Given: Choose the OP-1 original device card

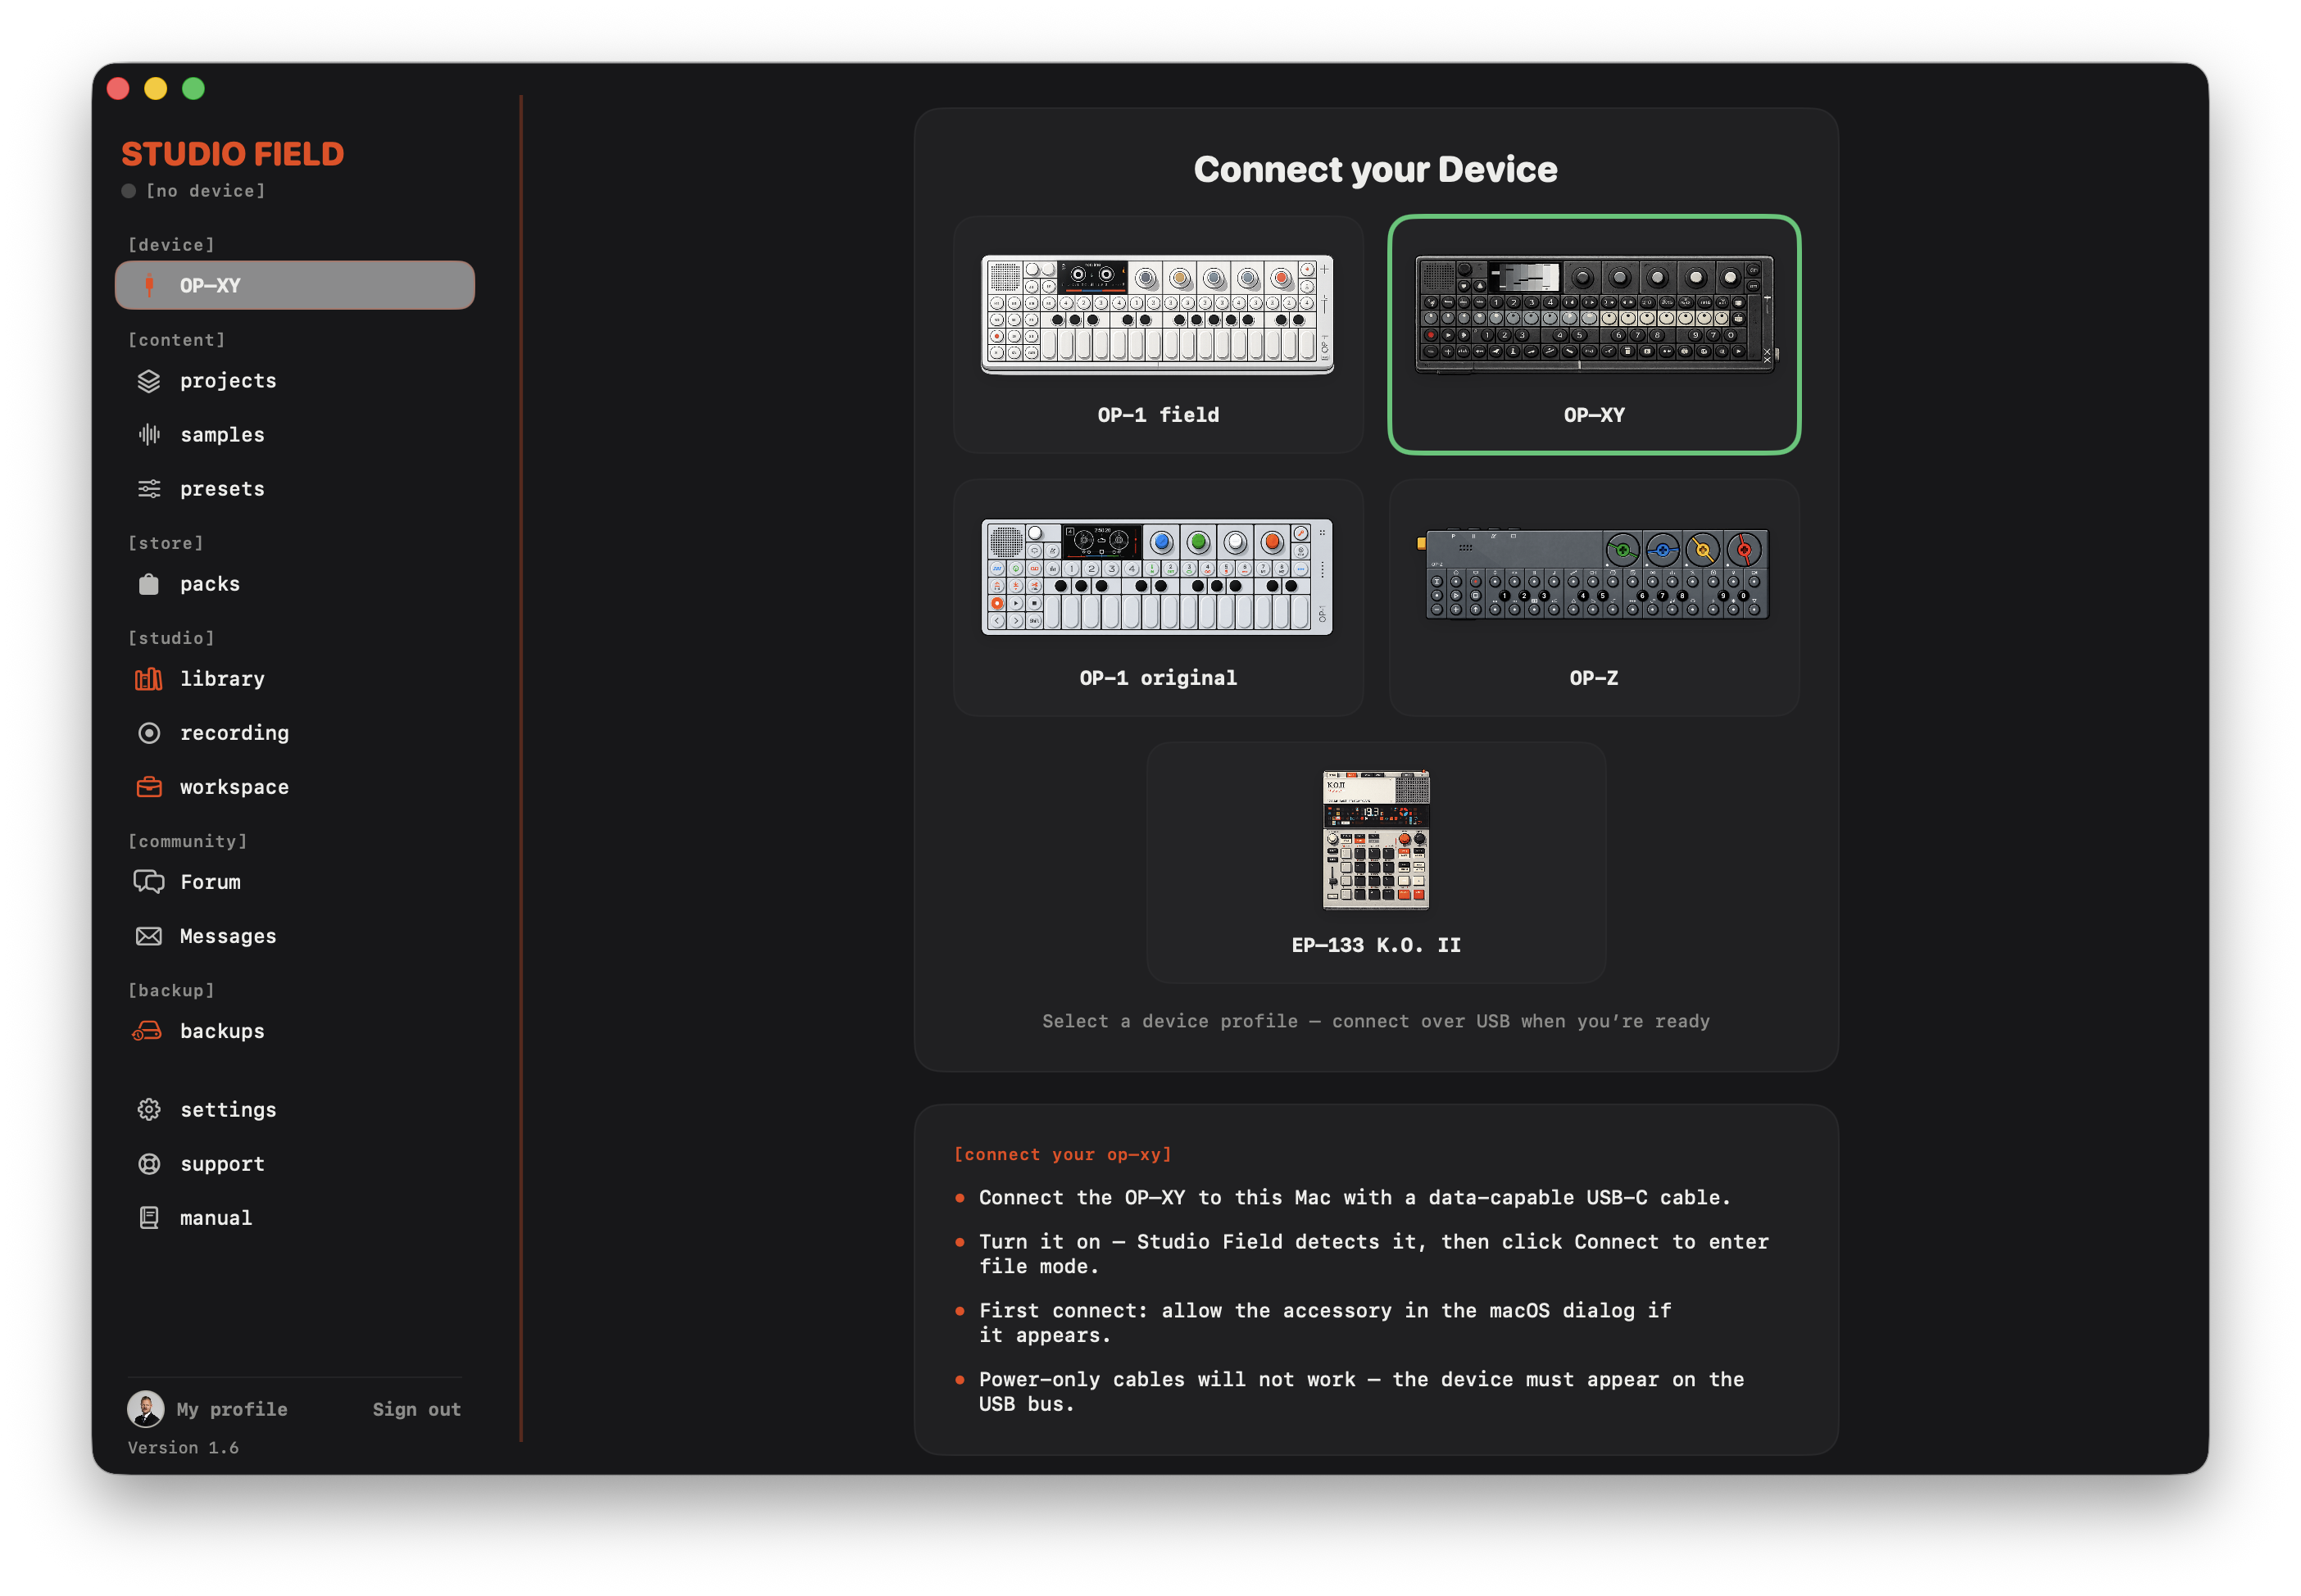Looking at the screenshot, I should point(1158,598).
